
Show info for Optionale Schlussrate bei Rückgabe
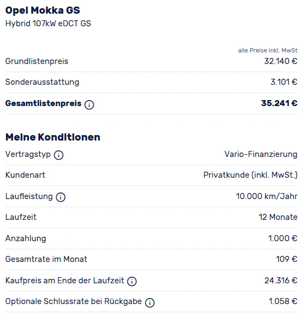click(150, 302)
